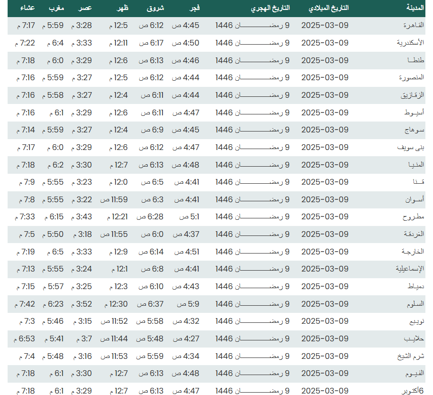Select the المنصورة city name cell
The width and height of the screenshot is (433, 395).
click(x=412, y=77)
